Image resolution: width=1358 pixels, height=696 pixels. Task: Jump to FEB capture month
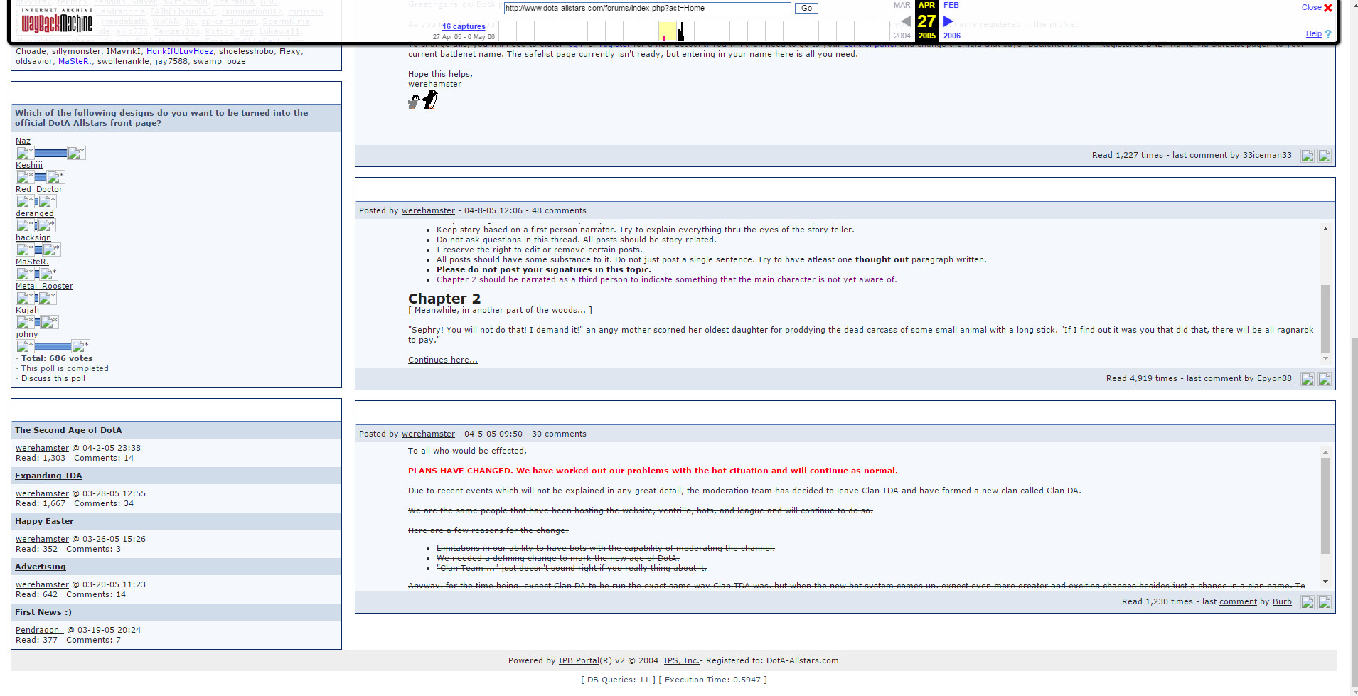click(x=951, y=5)
